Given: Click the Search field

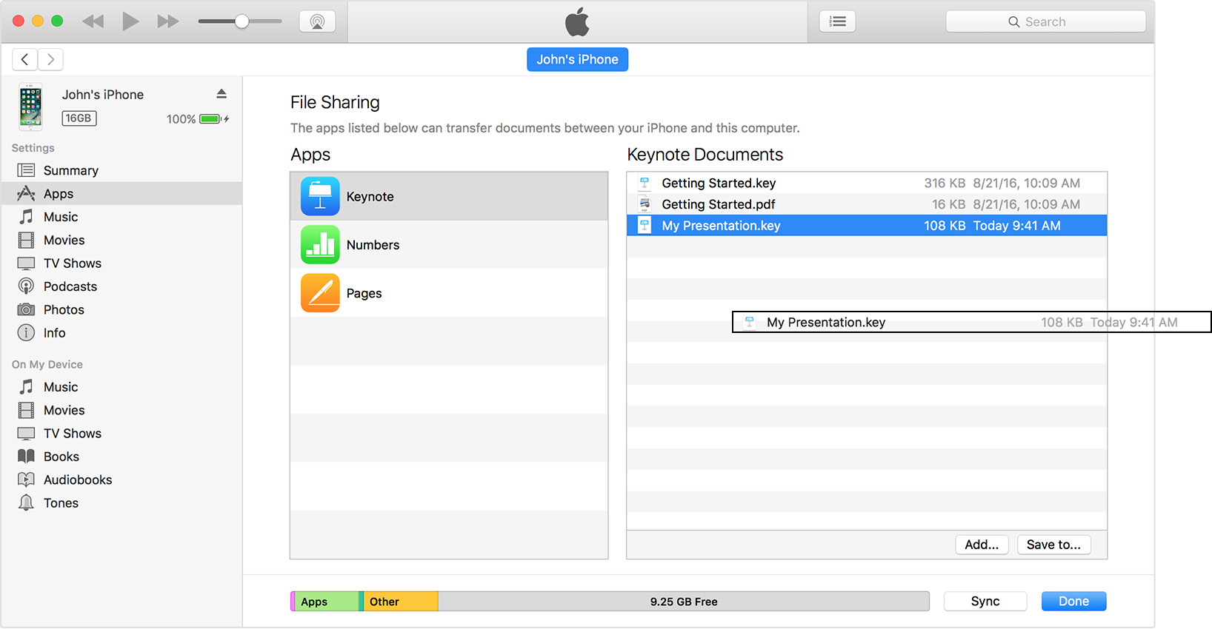Looking at the screenshot, I should click(1045, 21).
